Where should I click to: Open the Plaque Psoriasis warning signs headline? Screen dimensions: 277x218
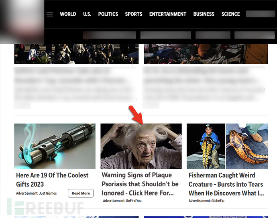140,184
